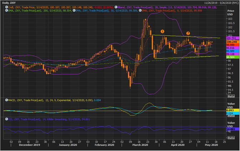The width and height of the screenshot is (240, 151).
Task: Click the 11/26/2019 - 5/26/2020 date range
Action: 221,3
